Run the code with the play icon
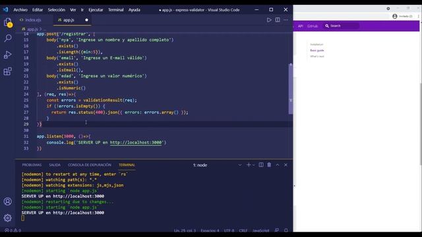Image resolution: width=422 pixels, height=237 pixels. click(x=269, y=20)
